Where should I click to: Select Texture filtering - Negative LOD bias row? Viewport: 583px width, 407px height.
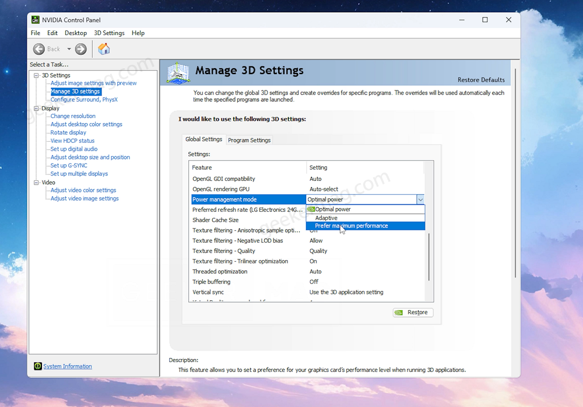308,241
